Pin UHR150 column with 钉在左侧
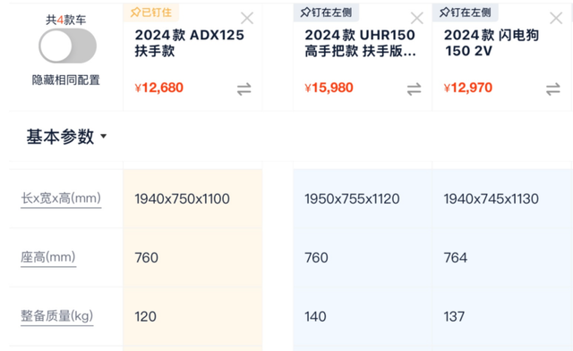Viewport: 573px width, 351px height. [326, 13]
